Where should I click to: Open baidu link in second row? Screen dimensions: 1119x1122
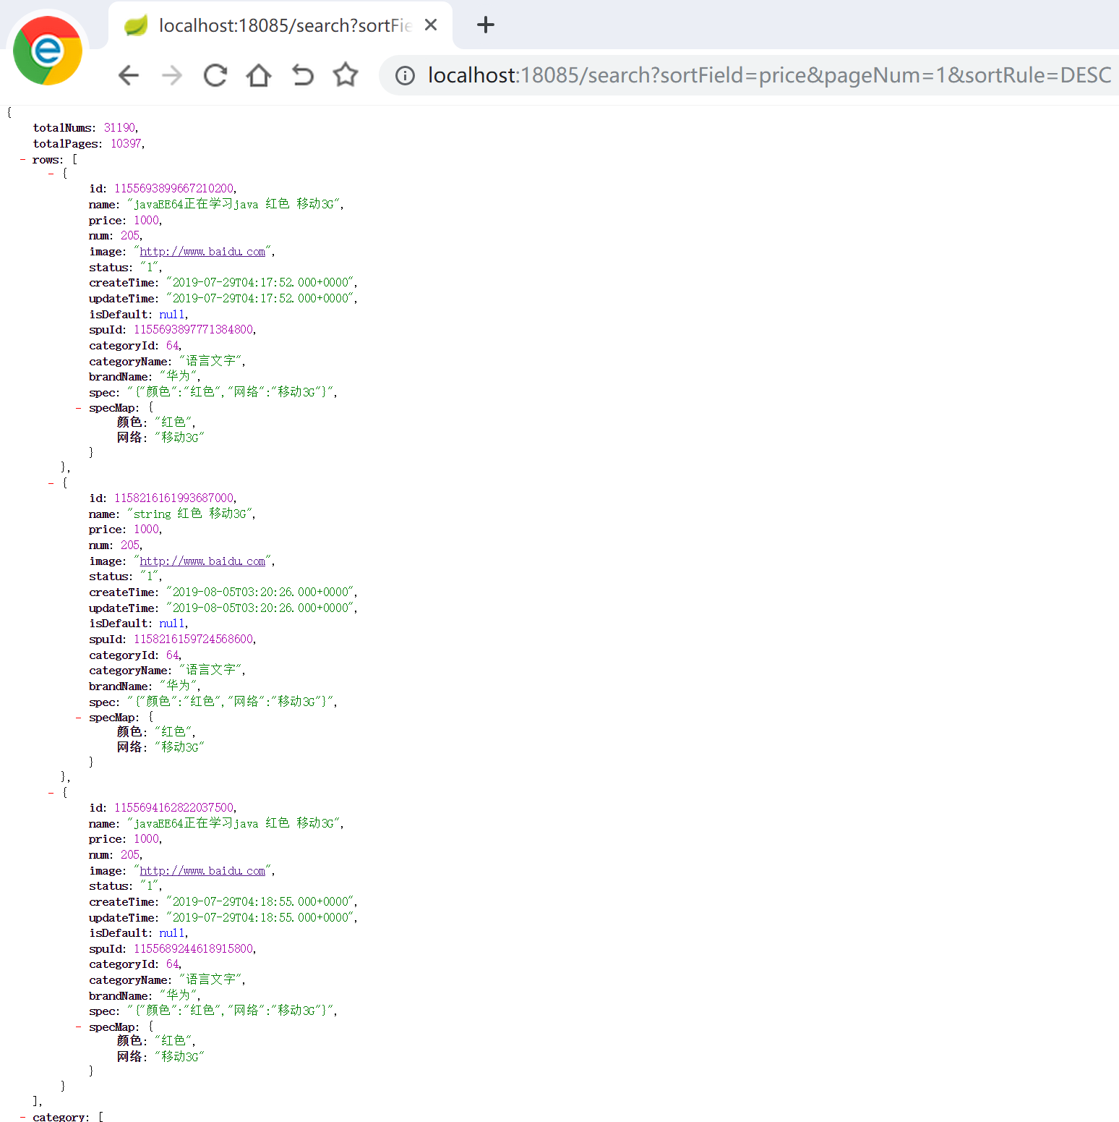click(x=202, y=561)
